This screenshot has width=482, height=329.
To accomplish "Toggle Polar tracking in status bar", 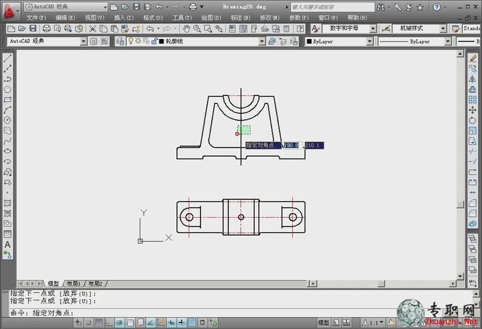I will 119,322.
